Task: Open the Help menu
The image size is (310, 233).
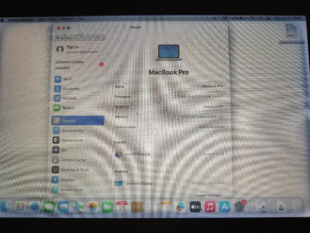Action: (81, 19)
